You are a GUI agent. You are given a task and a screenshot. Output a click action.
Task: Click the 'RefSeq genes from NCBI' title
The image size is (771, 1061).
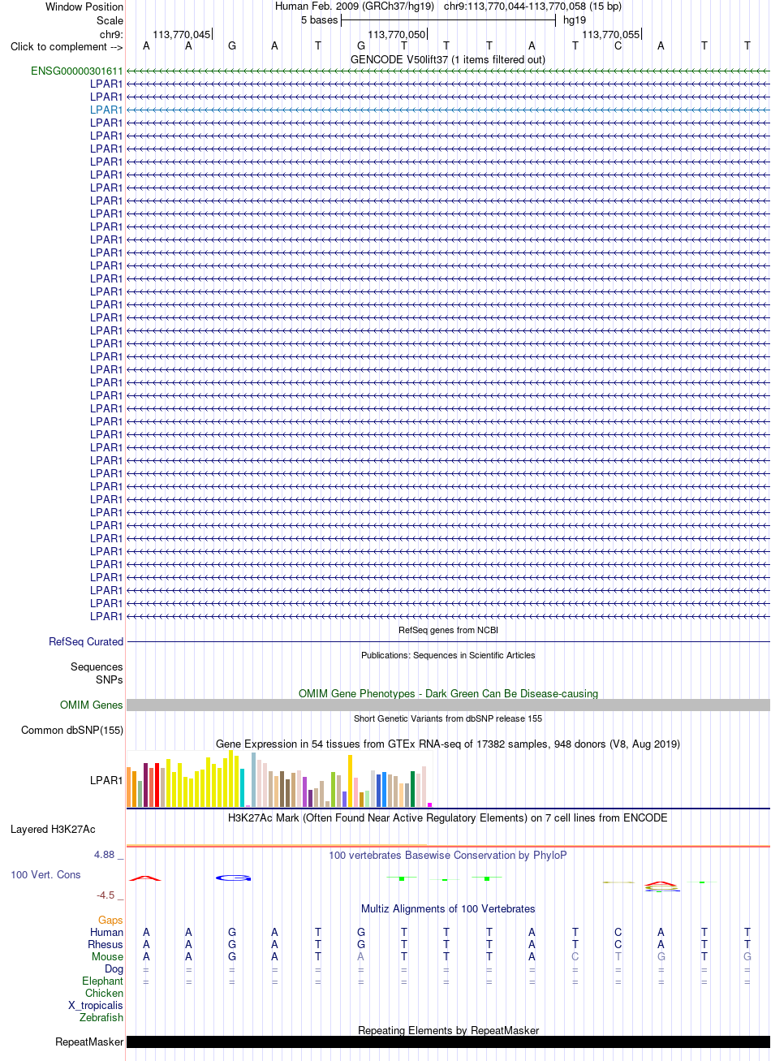pyautogui.click(x=448, y=630)
